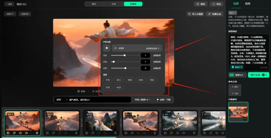Click the trash icon under 镜头 4

155,133
